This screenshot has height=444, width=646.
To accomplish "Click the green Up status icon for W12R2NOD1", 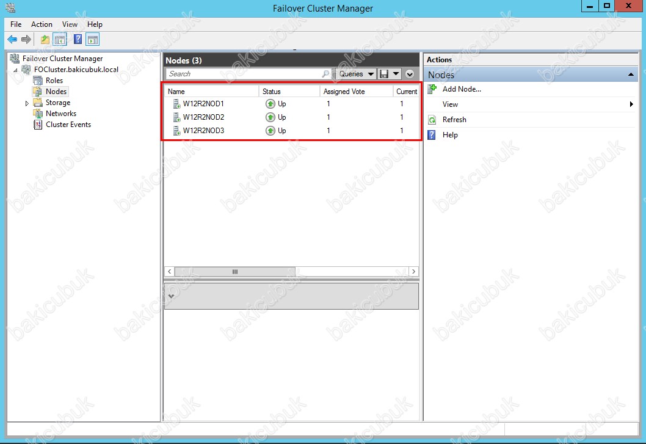I will click(x=270, y=104).
